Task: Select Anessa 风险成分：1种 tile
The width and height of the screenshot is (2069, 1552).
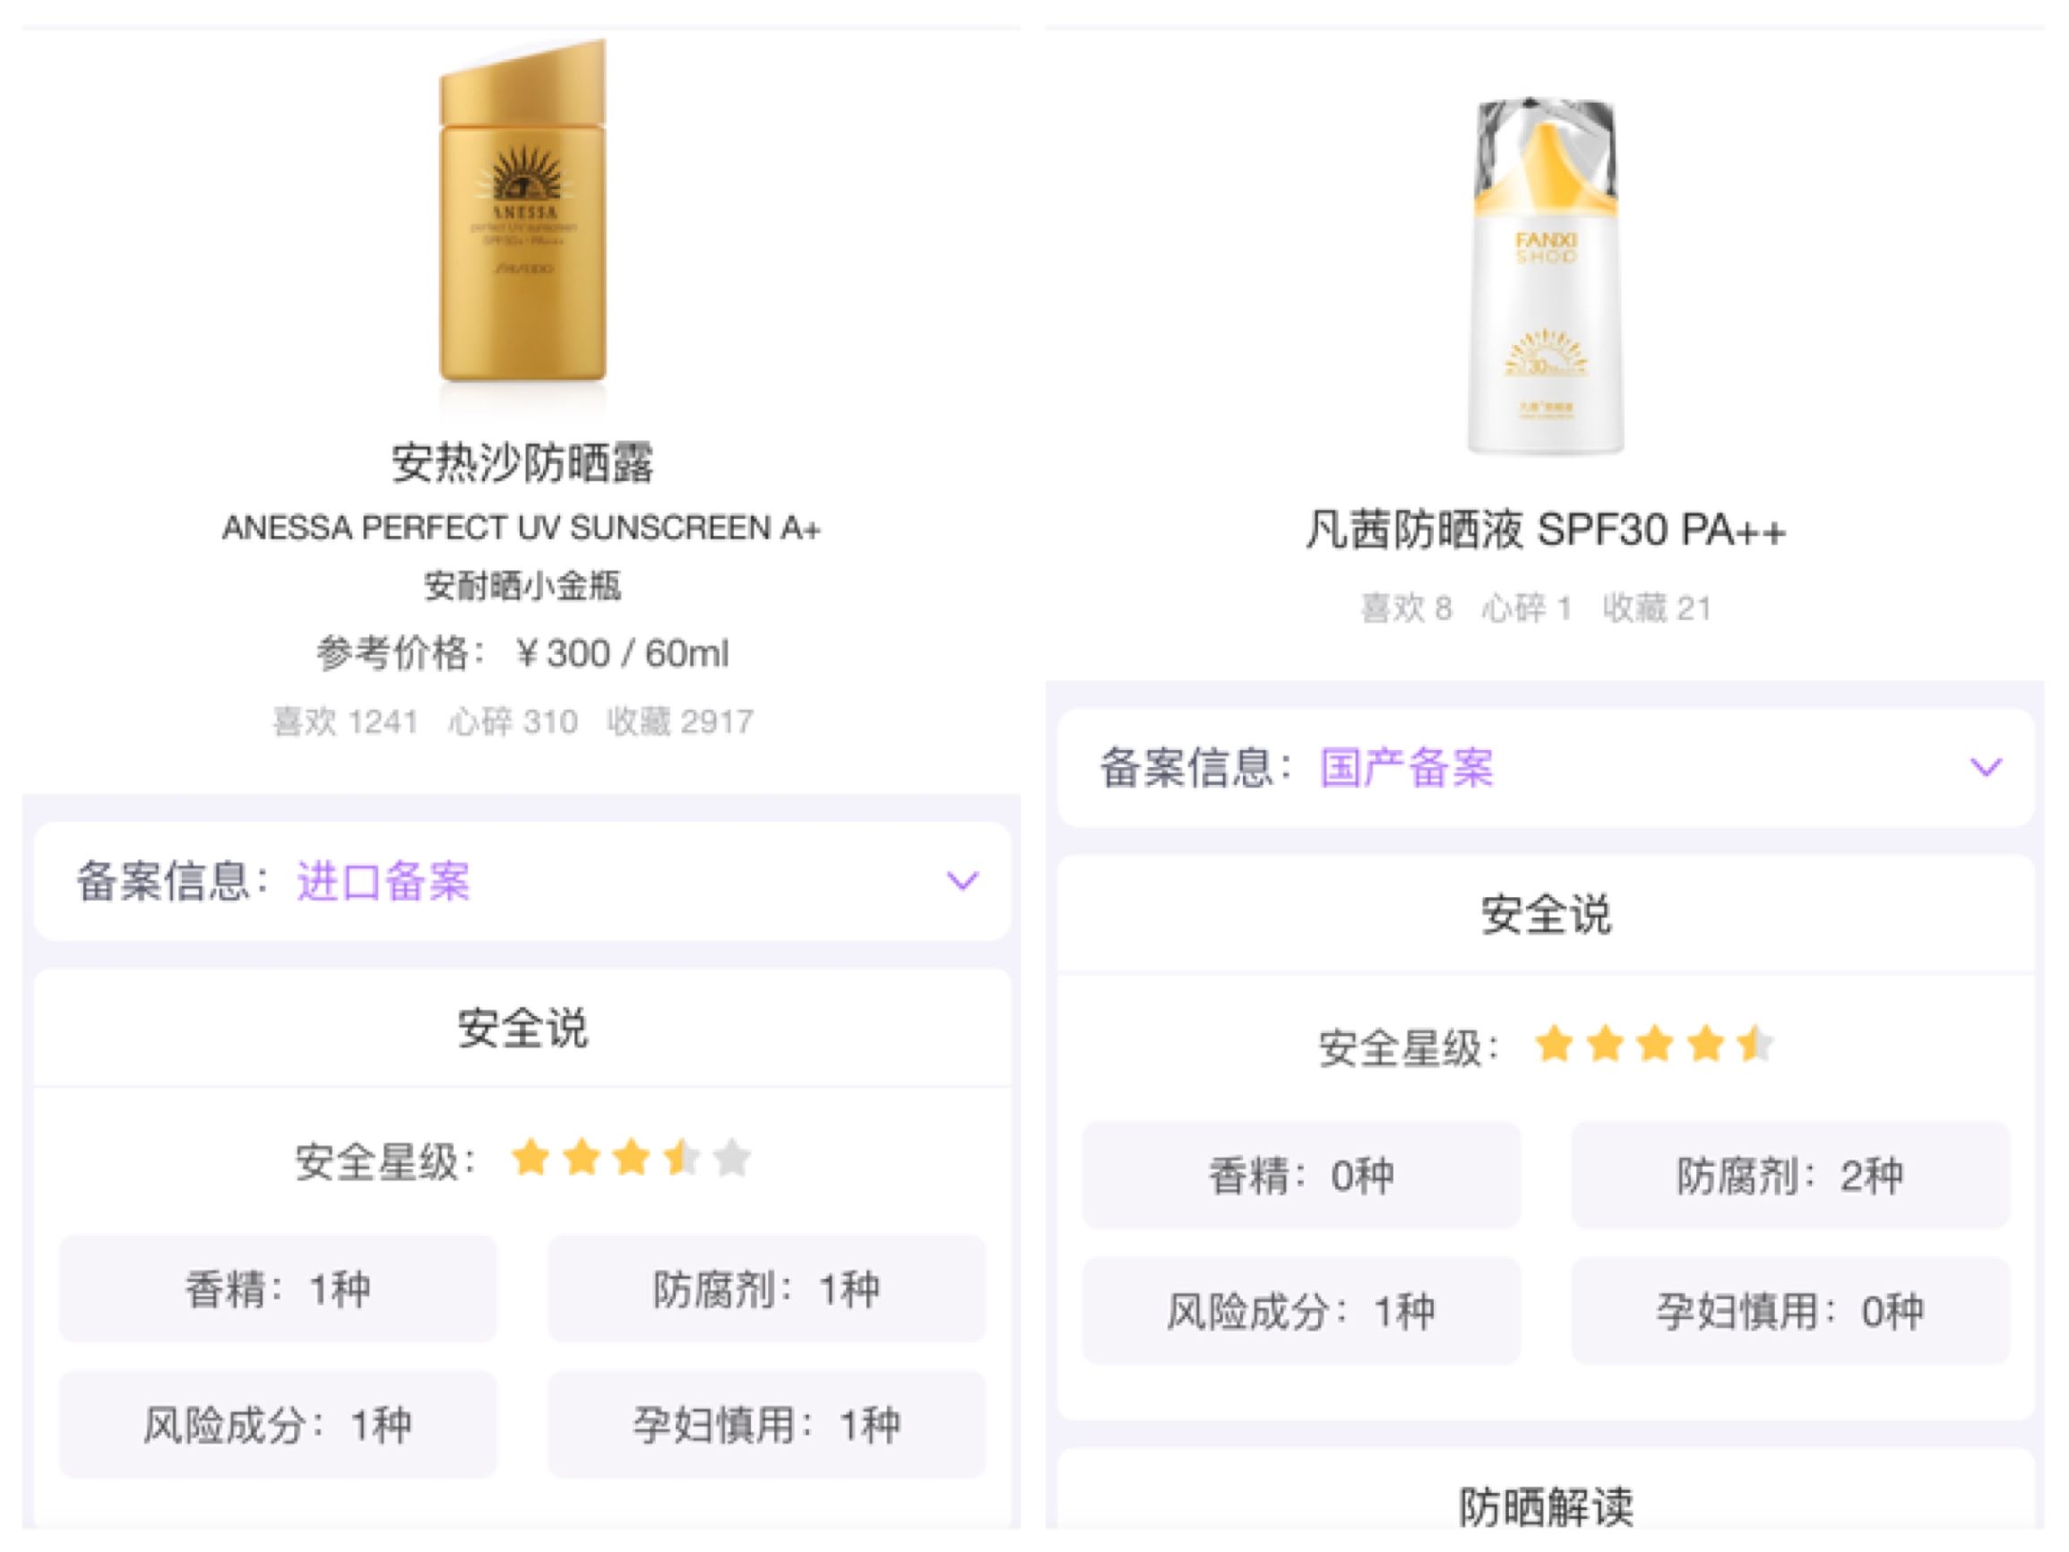Action: [278, 1425]
